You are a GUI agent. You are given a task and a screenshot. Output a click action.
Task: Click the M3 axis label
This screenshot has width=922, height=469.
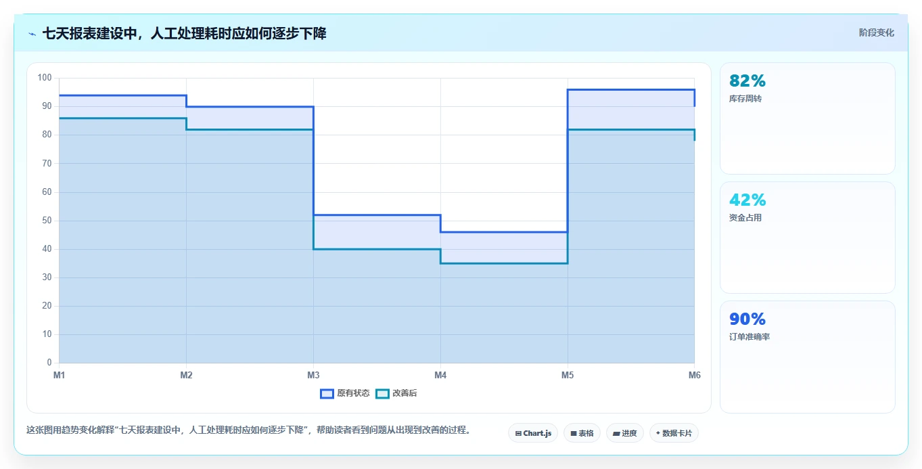(x=313, y=375)
